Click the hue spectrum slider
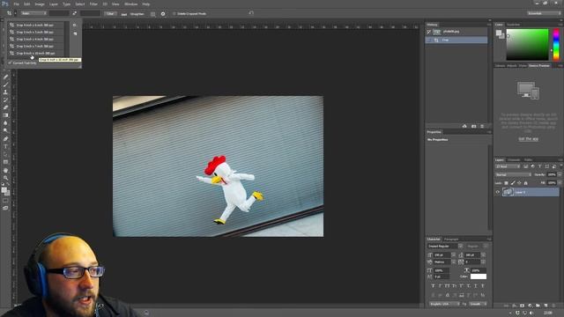 tap(556, 45)
